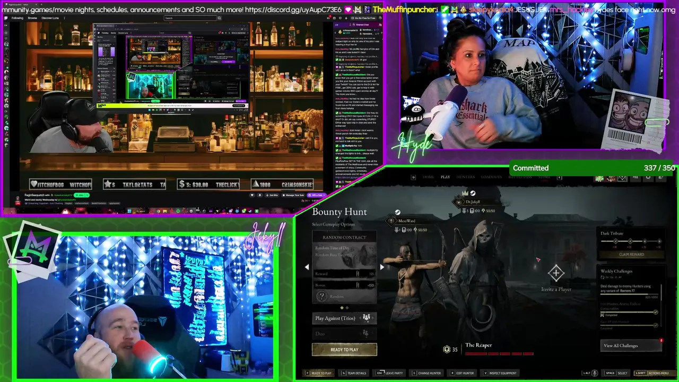Click the Invite a Player plus icon

tap(556, 273)
